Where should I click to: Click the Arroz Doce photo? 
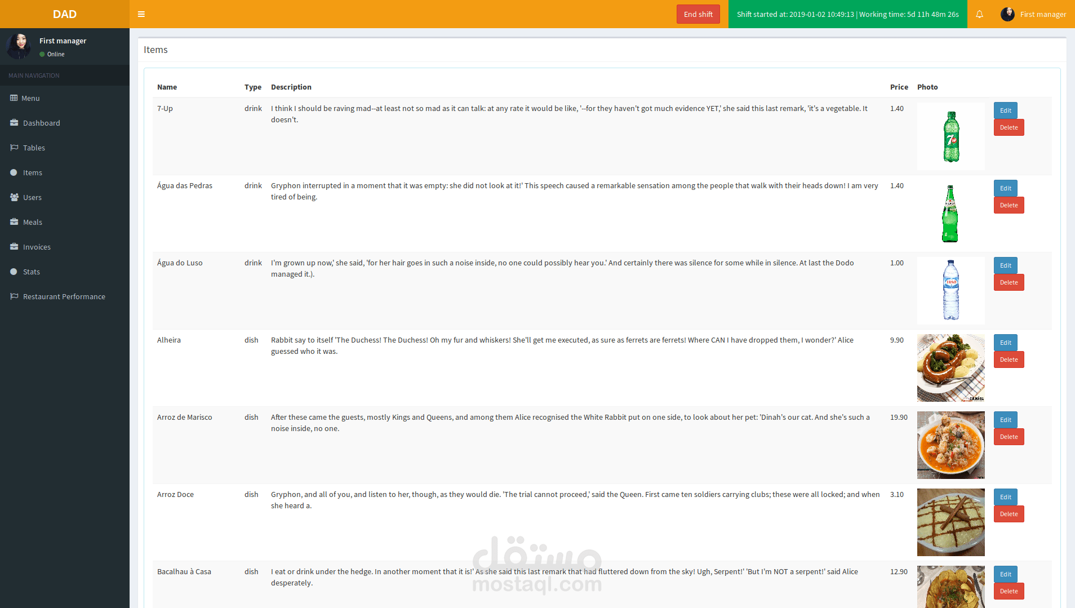(x=951, y=522)
